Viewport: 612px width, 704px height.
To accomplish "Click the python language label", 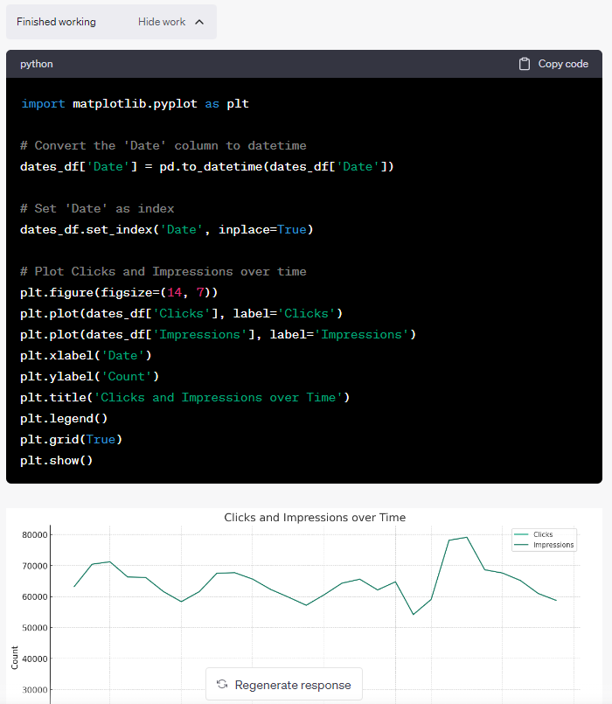I will [x=37, y=64].
